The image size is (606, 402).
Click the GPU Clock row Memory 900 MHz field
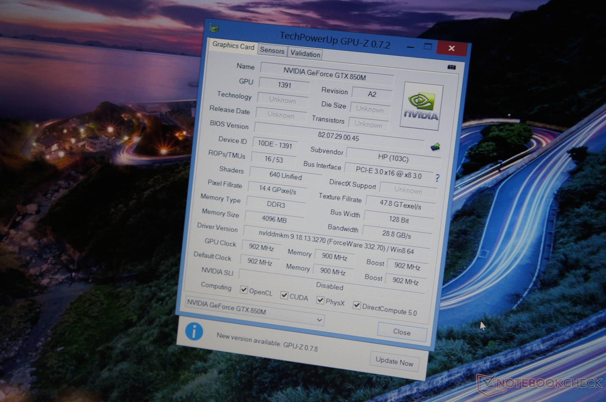pyautogui.click(x=334, y=257)
